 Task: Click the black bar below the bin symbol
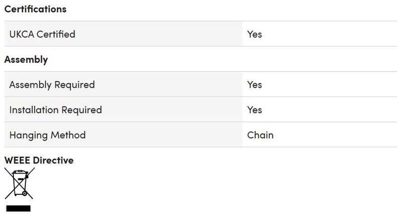point(18,208)
